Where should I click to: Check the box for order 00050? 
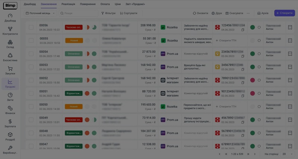click(x=31, y=107)
